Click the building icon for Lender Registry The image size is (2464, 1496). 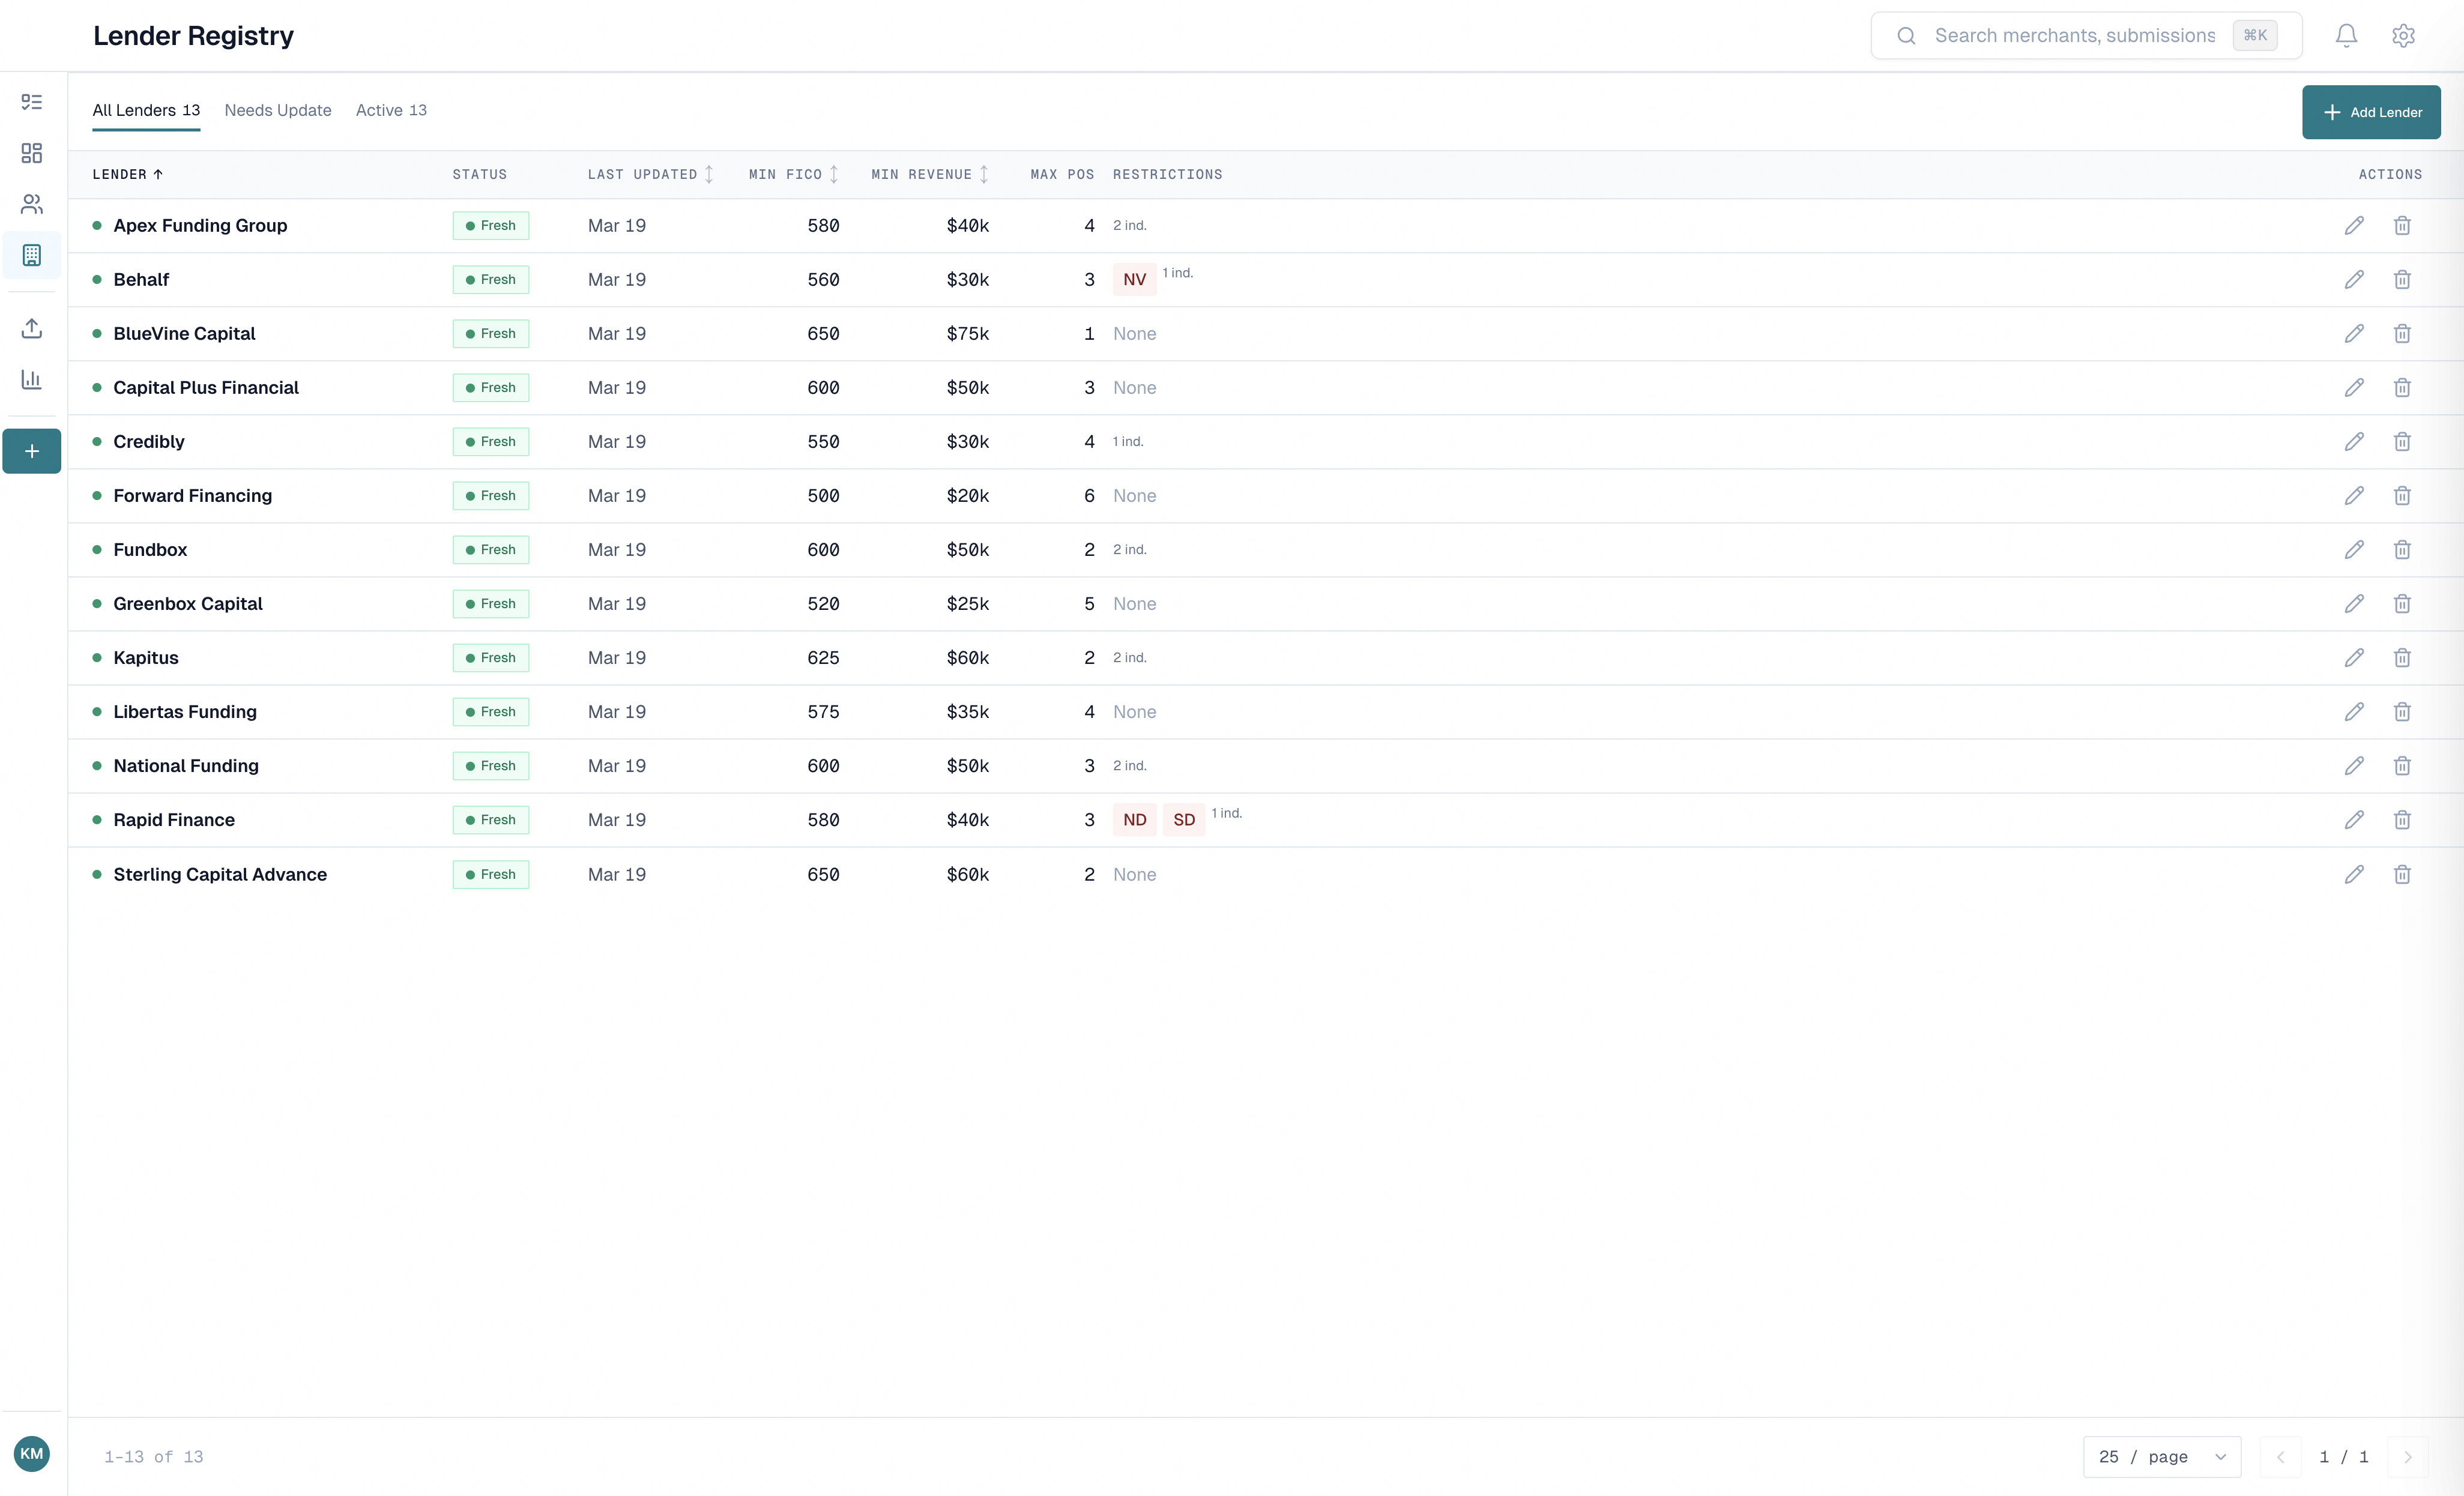pos(31,255)
